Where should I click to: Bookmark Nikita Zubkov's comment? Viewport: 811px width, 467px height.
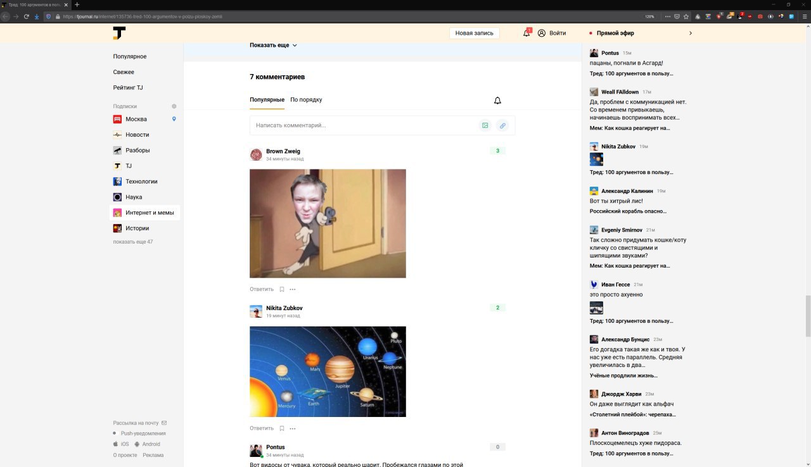pyautogui.click(x=282, y=428)
